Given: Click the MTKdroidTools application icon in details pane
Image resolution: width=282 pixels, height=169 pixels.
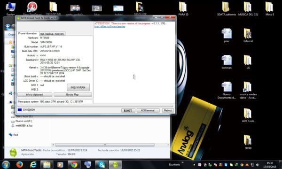Looking at the screenshot, I should click(13, 153).
